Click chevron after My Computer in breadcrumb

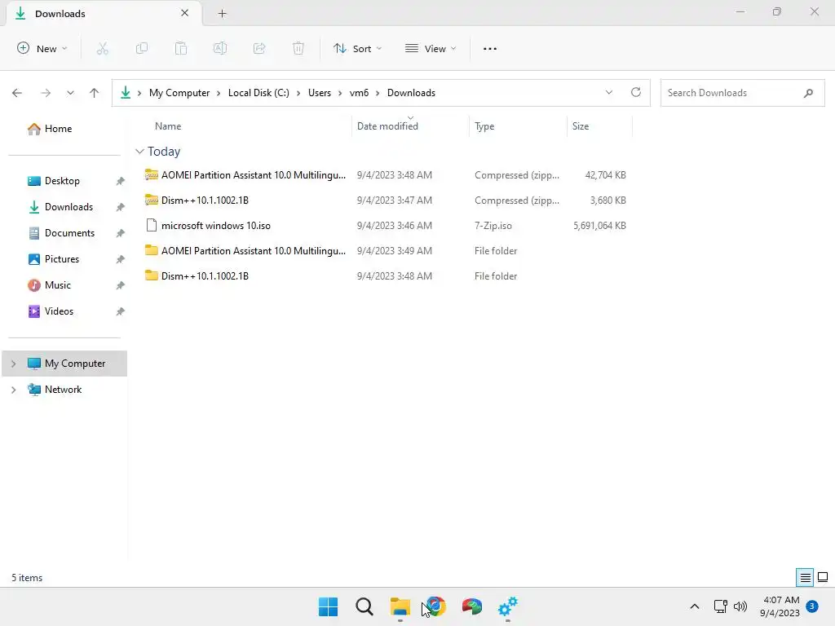click(219, 93)
